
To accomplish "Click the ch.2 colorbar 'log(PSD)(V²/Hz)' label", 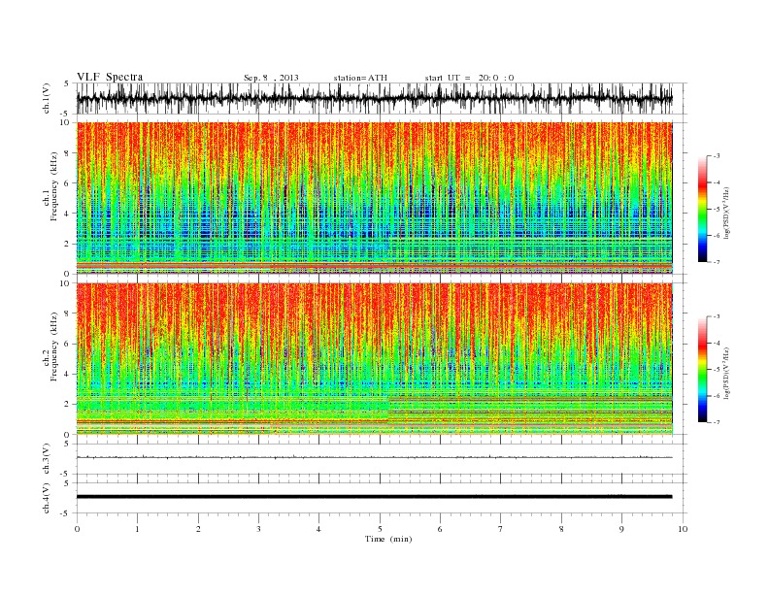I will tap(726, 373).
